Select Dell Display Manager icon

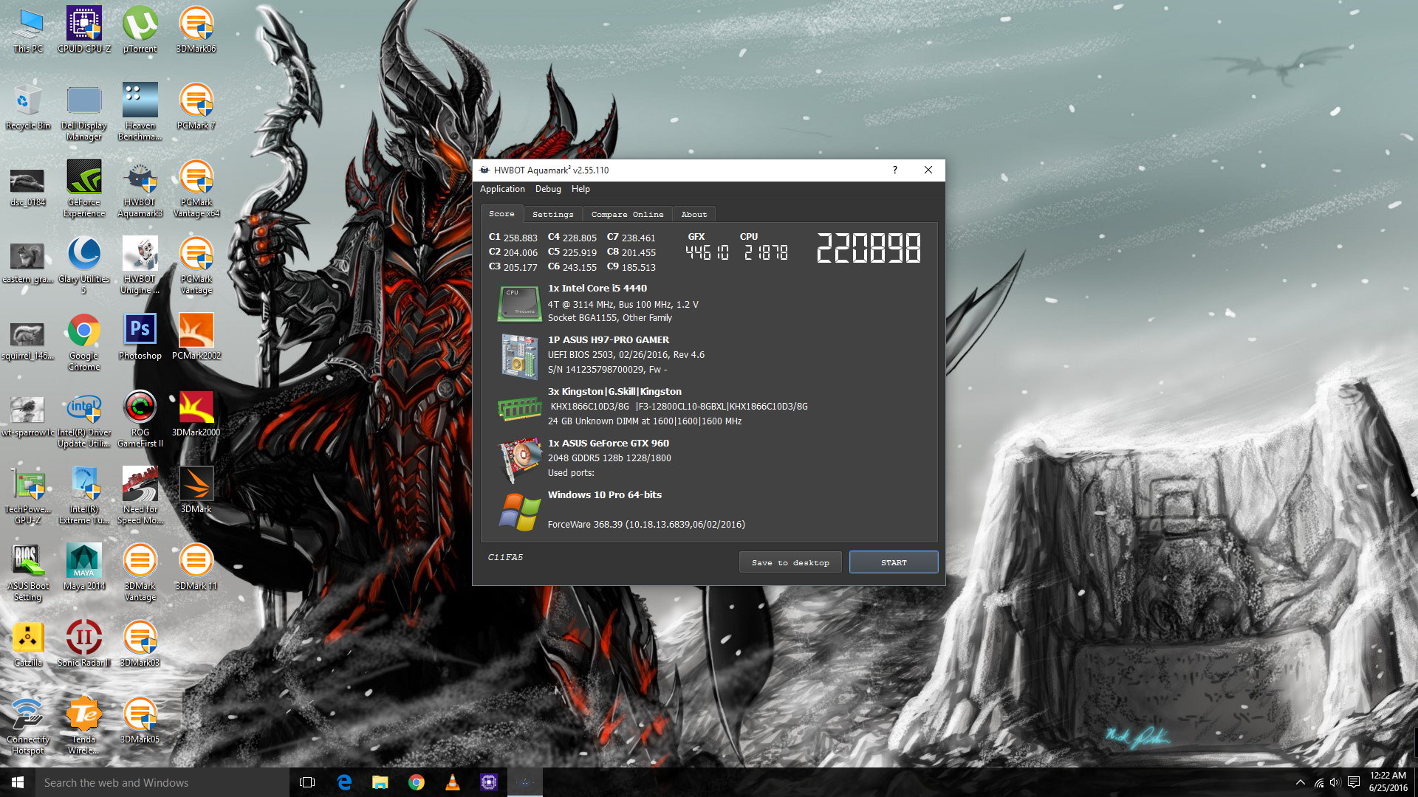pos(84,112)
